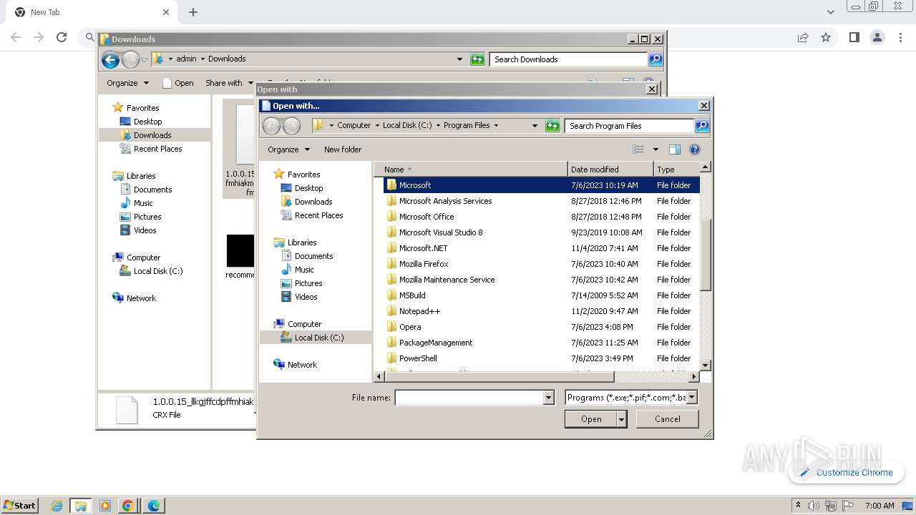Screen dimensions: 916x515
Task: Click Open in Downloads window toolbar
Action: (178, 83)
